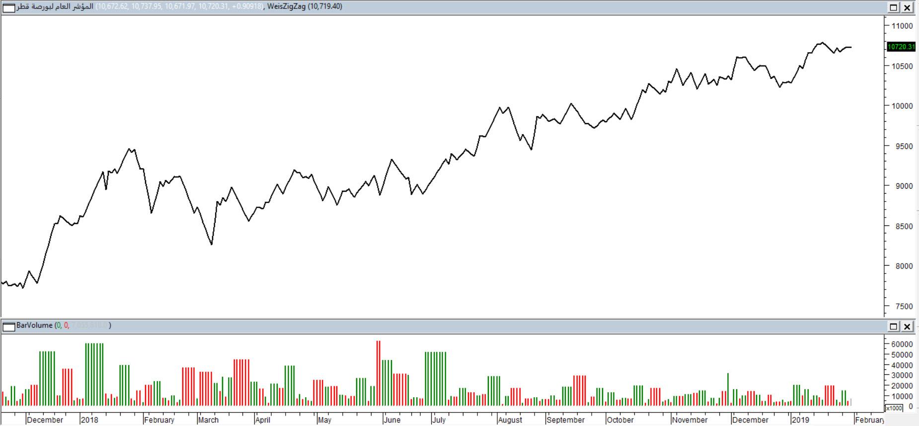Click the 10000 label on the price axis
919x426 pixels.
click(903, 106)
